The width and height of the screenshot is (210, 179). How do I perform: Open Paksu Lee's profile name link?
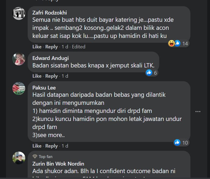[x=44, y=88]
